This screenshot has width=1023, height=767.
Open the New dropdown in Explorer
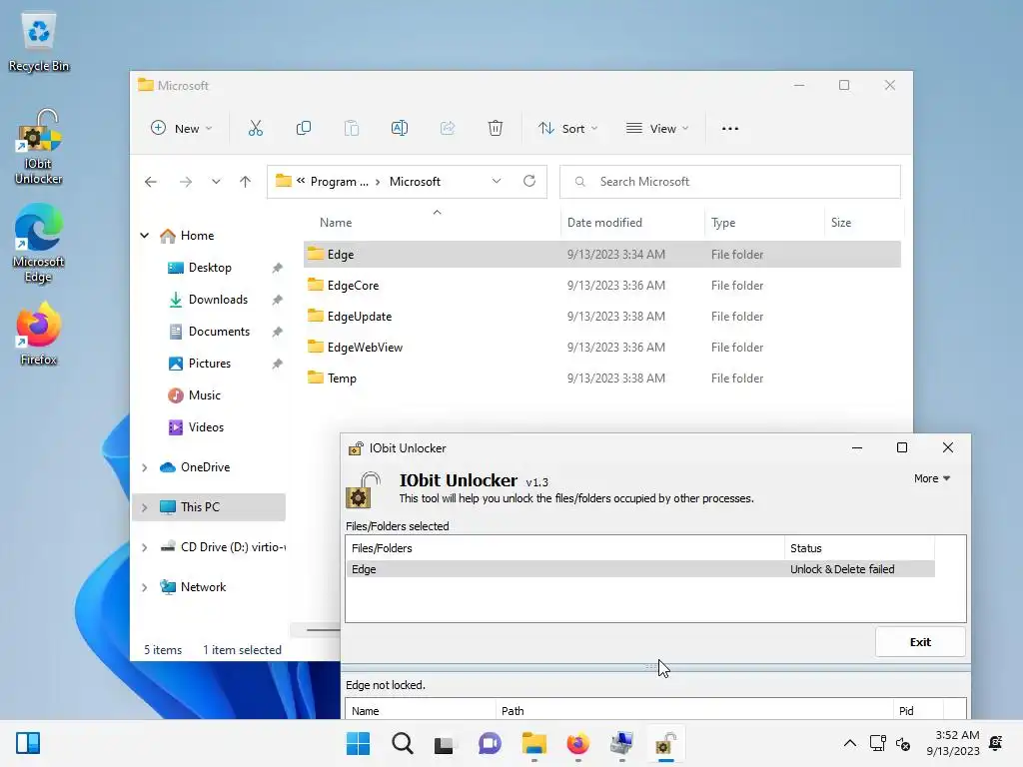coord(182,129)
